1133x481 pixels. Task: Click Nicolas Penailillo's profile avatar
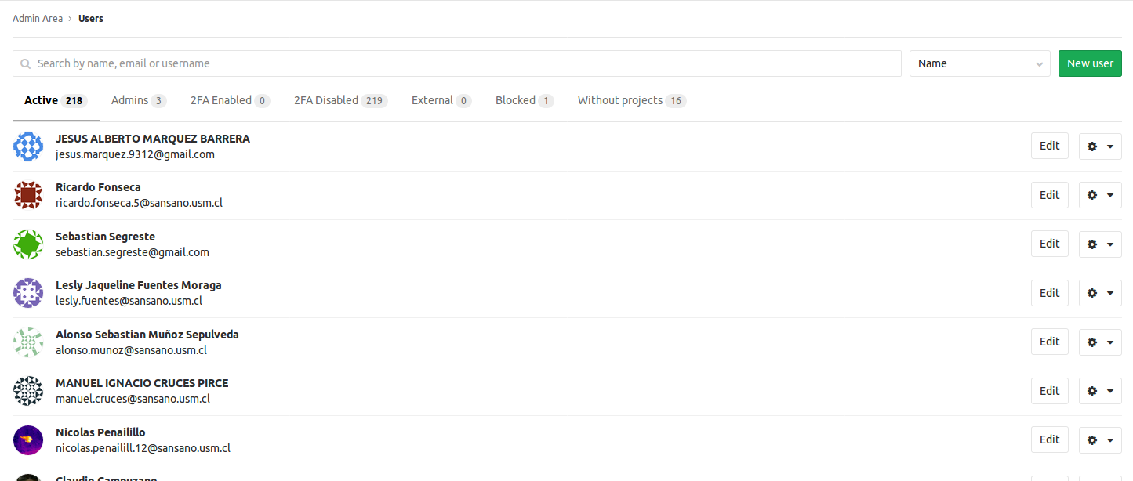pos(28,440)
